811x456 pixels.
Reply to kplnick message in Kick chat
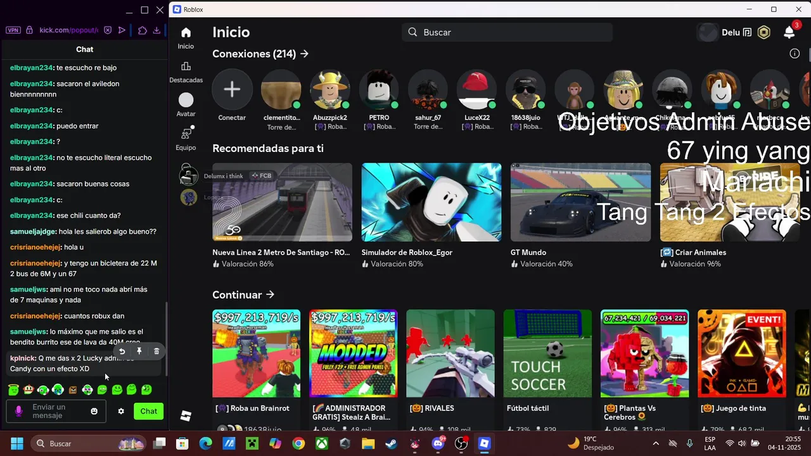pos(122,351)
